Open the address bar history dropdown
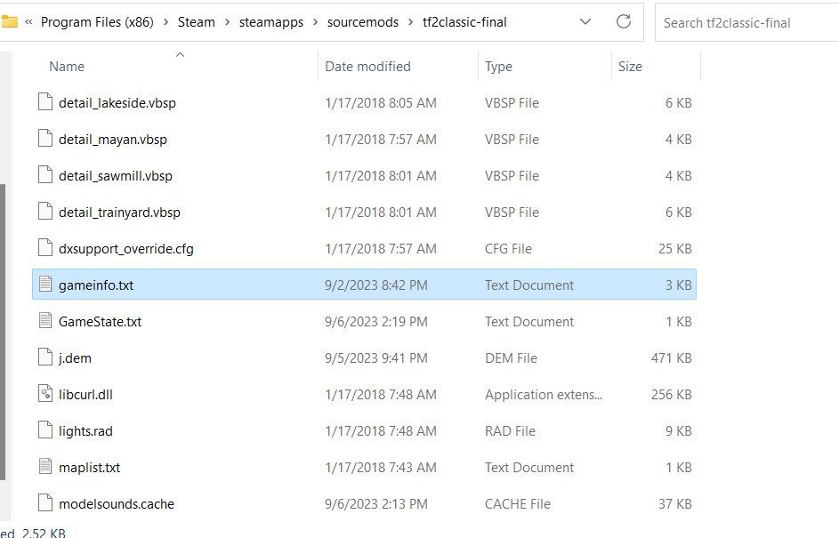 (585, 22)
